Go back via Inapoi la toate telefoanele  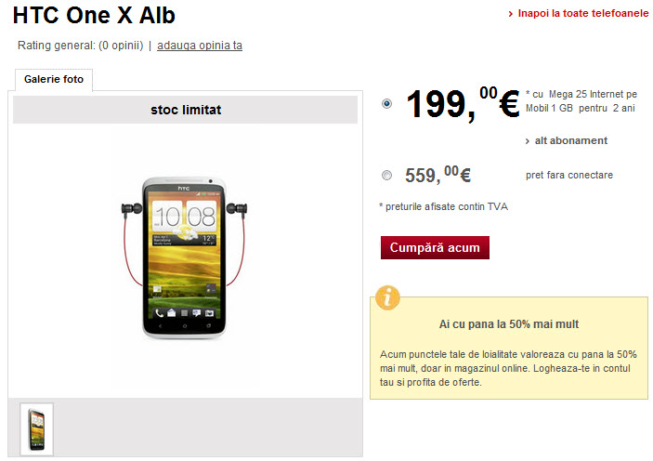click(x=583, y=13)
